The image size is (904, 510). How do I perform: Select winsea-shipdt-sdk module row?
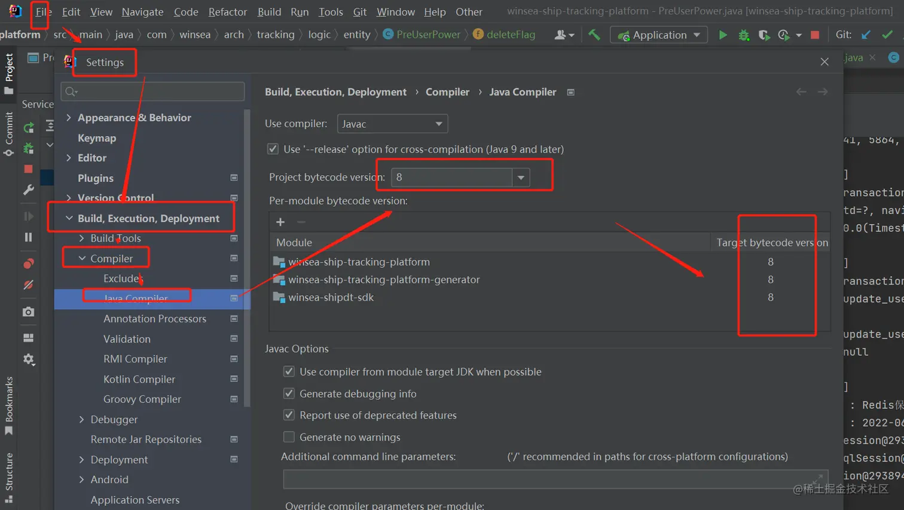(x=549, y=297)
